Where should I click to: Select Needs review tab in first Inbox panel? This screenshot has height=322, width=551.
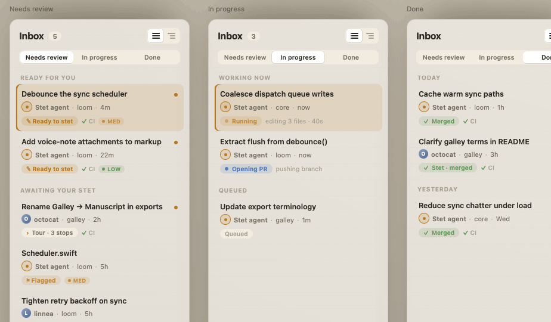coord(47,57)
